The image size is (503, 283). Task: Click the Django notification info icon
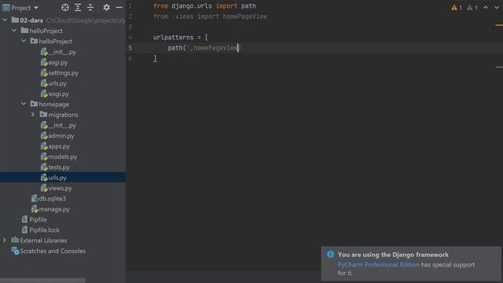(x=330, y=255)
